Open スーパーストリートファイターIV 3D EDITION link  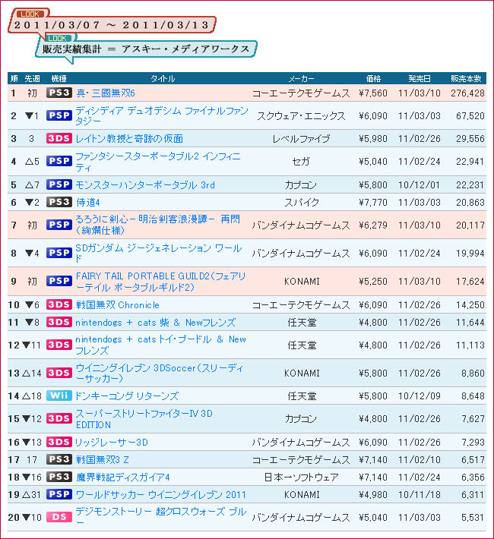[144, 419]
